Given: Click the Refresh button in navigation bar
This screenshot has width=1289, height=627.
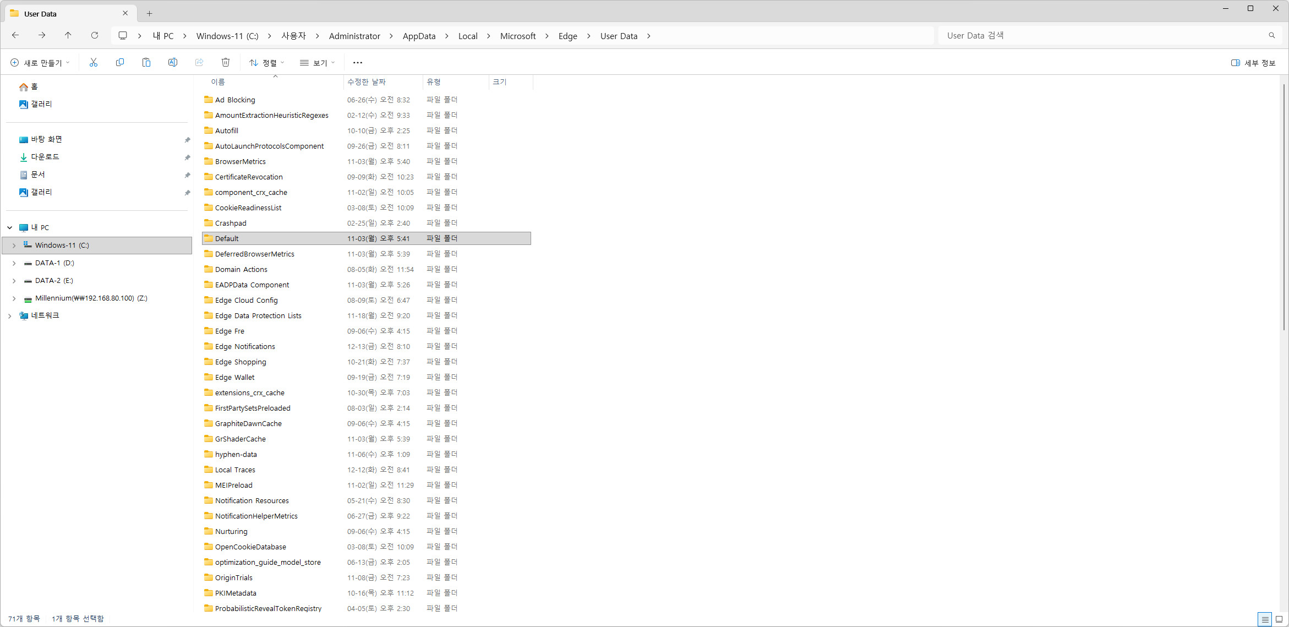Looking at the screenshot, I should (x=95, y=36).
